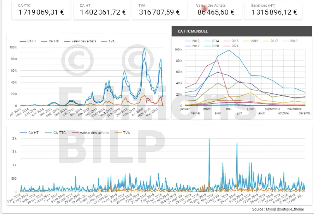Select the 2021 legend entry
The height and width of the screenshot is (214, 314).
point(231,46)
